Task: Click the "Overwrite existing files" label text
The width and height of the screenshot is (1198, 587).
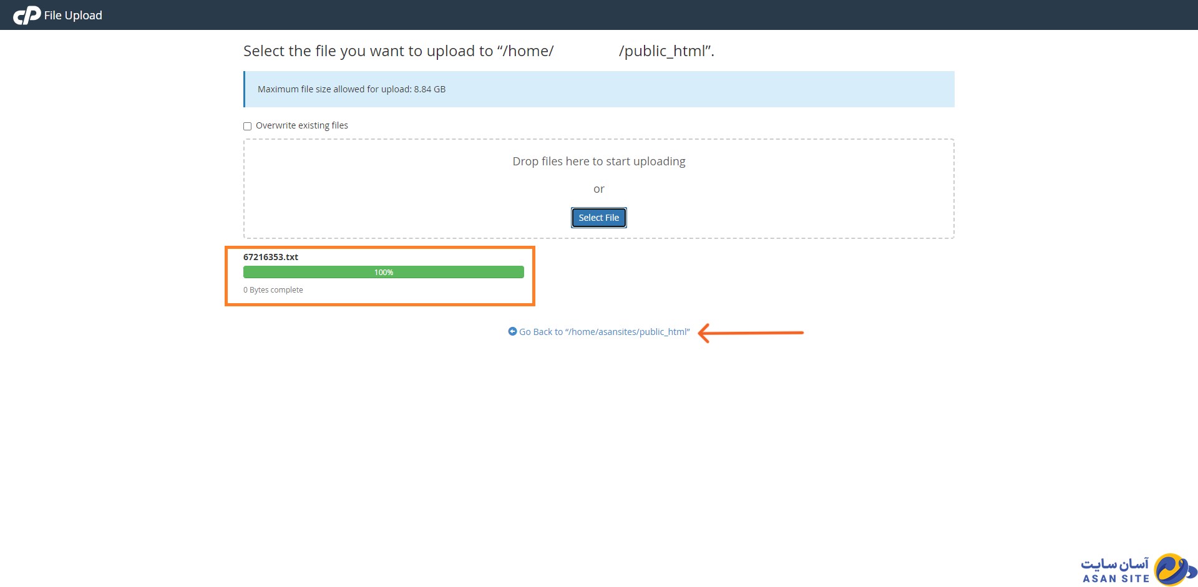Action: pyautogui.click(x=301, y=125)
